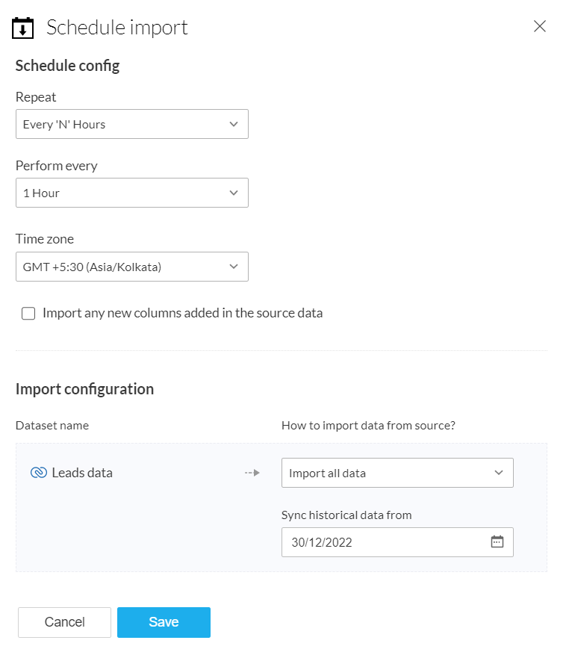Click the Import all data chevron arrow

click(499, 473)
